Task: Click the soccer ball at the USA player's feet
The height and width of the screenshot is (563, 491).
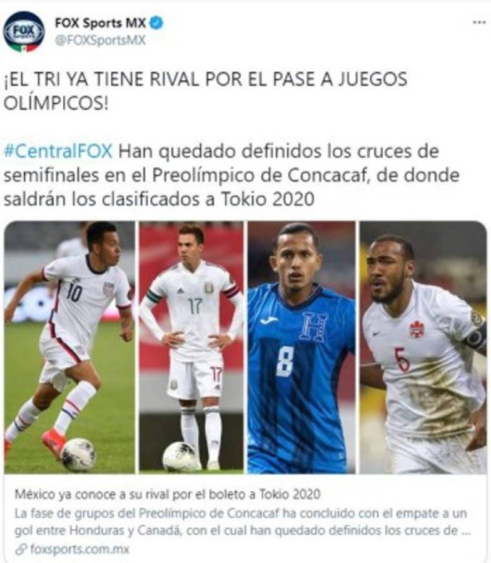Action: coord(78,455)
